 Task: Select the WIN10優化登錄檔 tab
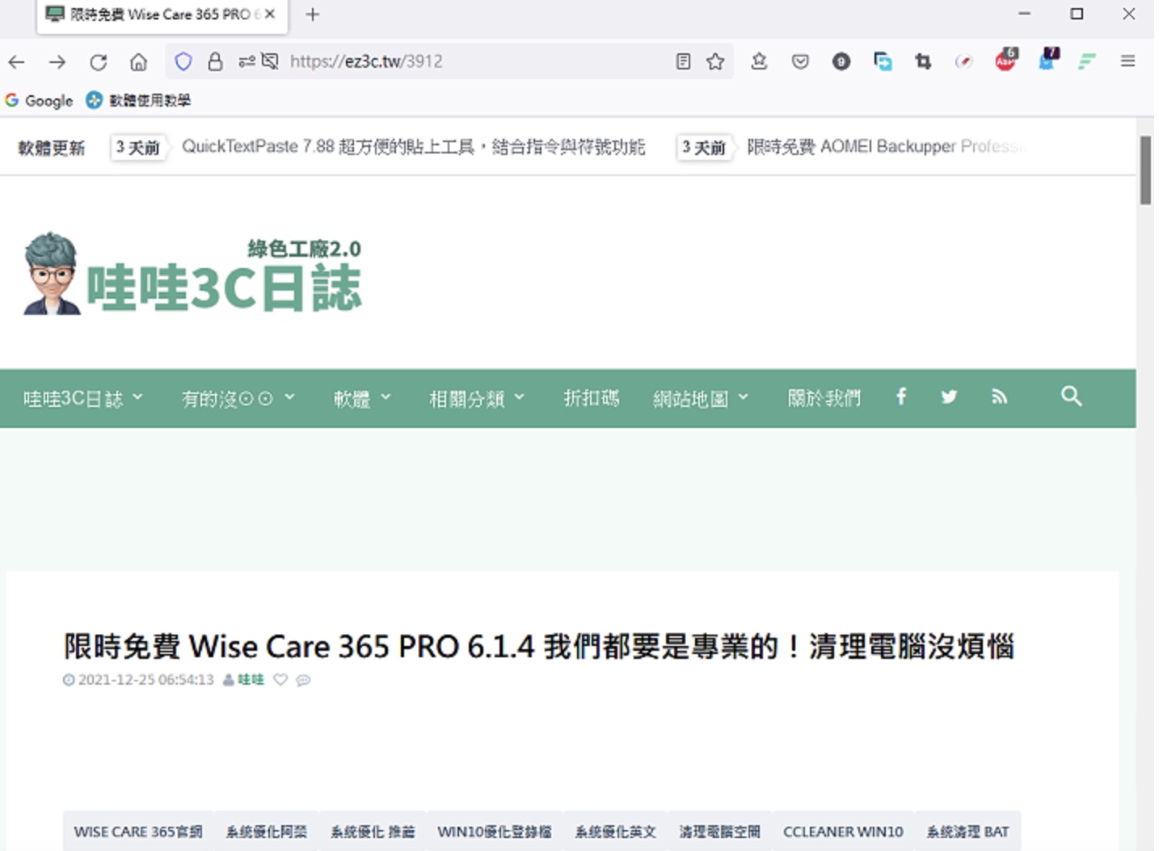point(495,832)
